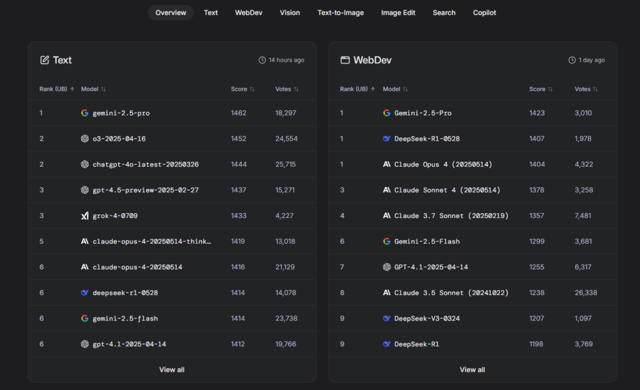The height and width of the screenshot is (390, 640).
Task: Click the OpenAI logo beside gpt-4.5-preview-2025-02-27
Action: click(84, 190)
